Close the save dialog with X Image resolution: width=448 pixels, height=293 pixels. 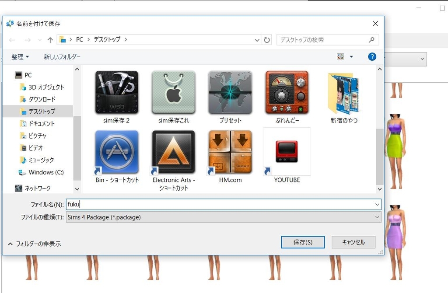tap(375, 24)
